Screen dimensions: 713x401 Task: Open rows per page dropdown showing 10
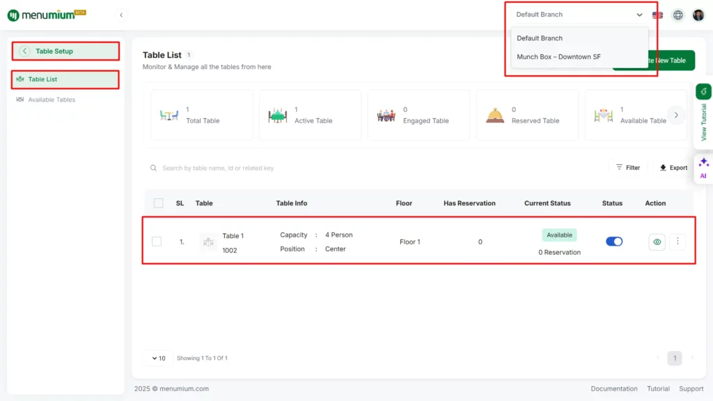click(x=159, y=359)
